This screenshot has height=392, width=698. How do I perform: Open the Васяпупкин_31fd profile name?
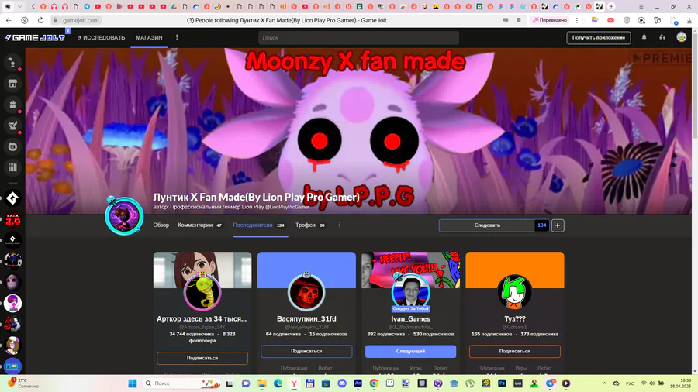(306, 318)
